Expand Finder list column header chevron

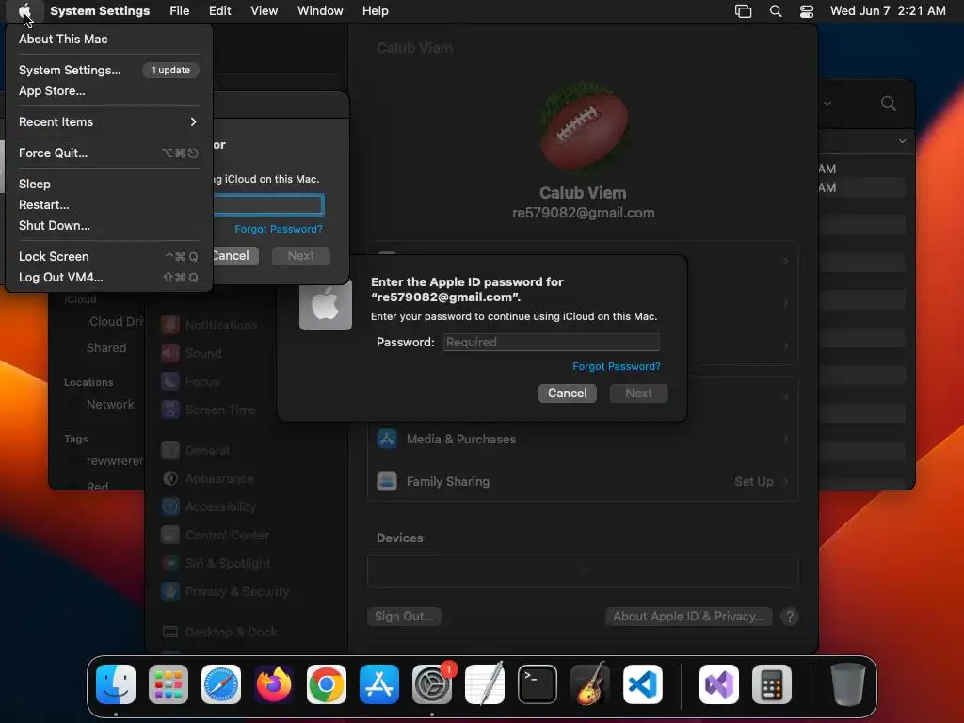click(x=902, y=141)
